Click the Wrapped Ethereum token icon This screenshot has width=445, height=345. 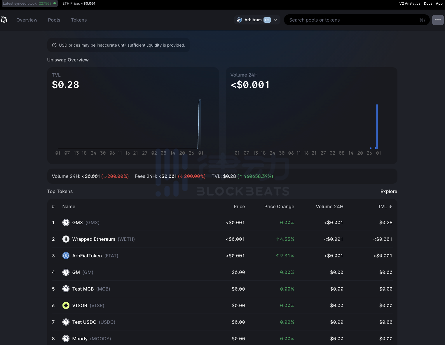point(66,239)
